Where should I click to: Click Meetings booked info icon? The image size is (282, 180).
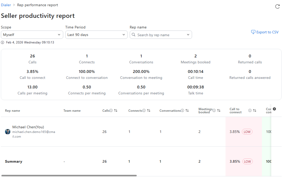tap(214, 111)
